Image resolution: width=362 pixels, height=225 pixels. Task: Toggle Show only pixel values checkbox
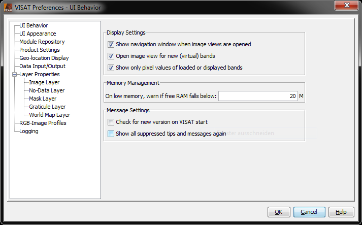(111, 68)
